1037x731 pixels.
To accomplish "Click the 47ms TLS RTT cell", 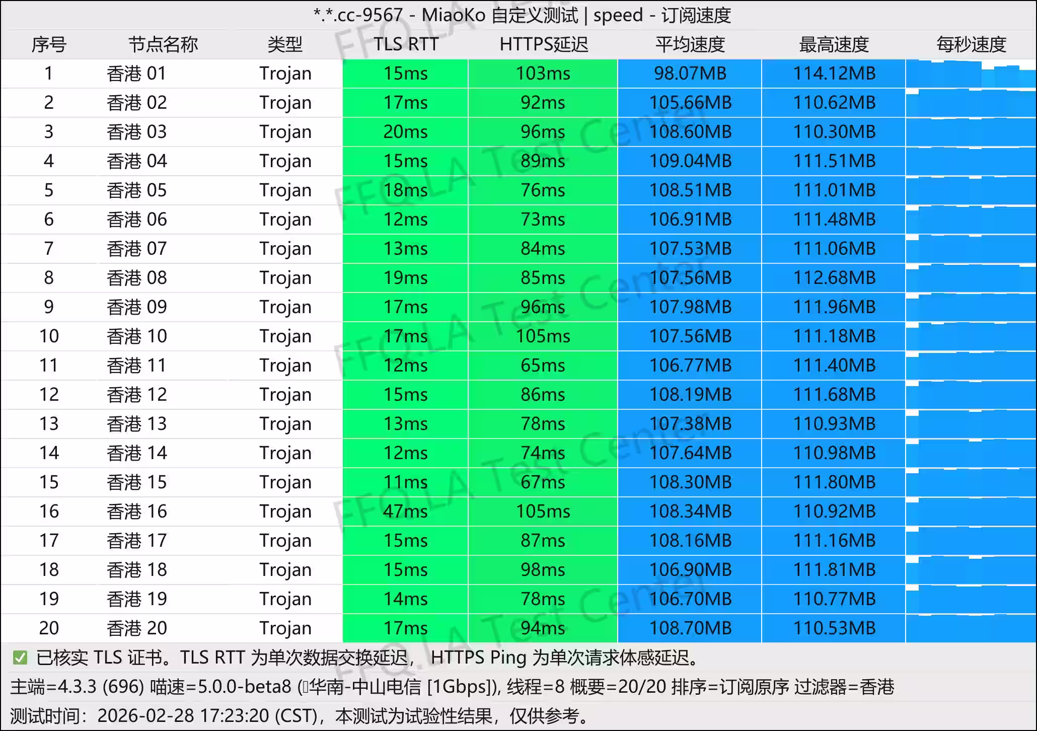I will point(406,511).
